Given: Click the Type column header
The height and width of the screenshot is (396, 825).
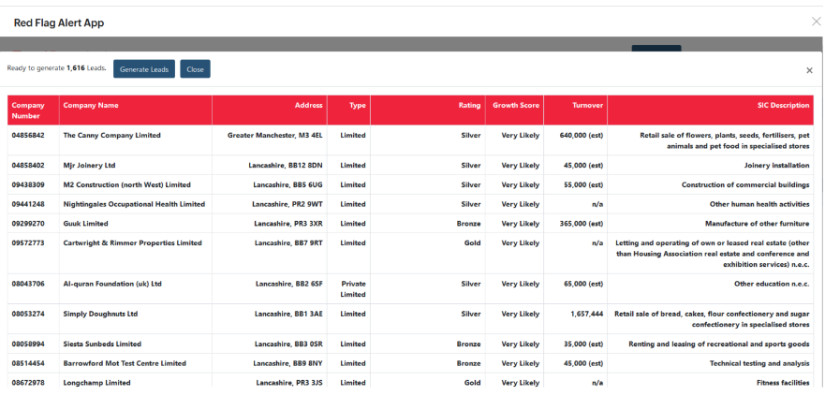Looking at the screenshot, I should pos(349,110).
